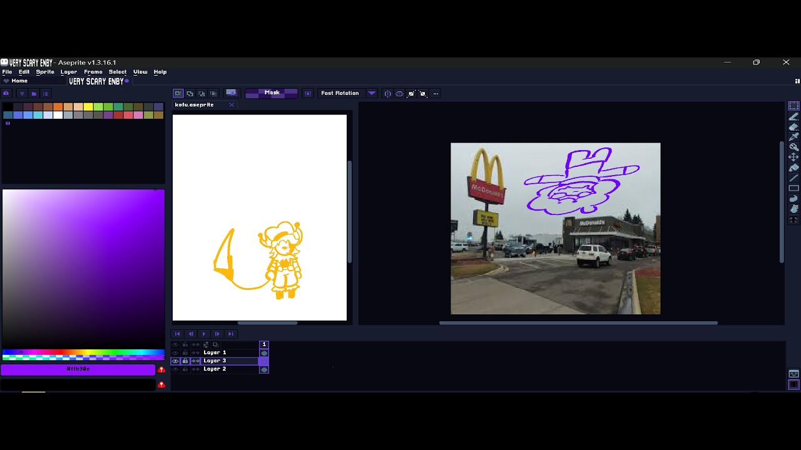Toggle visibility eye of Layer 3
The width and height of the screenshot is (801, 450).
coord(175,361)
